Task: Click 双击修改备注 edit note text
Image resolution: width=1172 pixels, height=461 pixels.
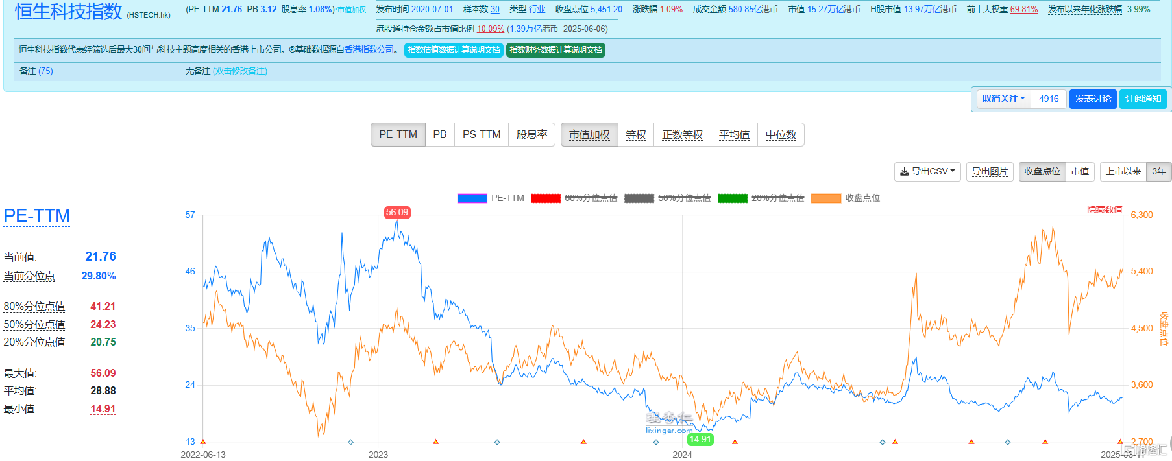Action: [x=240, y=71]
